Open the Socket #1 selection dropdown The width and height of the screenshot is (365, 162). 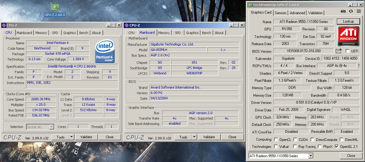tap(51, 127)
